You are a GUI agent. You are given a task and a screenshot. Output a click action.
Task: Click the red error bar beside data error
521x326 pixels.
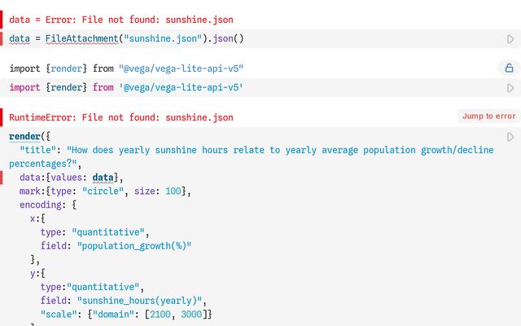click(x=1, y=20)
